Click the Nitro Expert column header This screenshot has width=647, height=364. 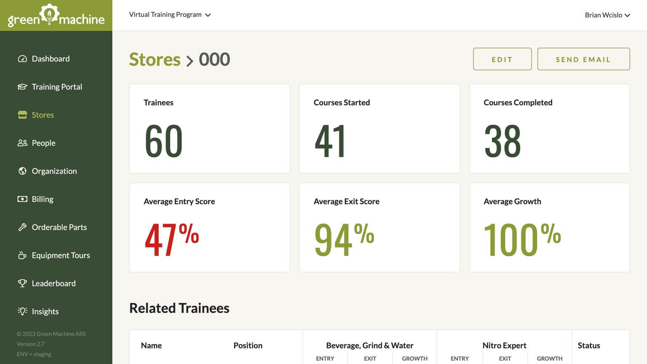504,345
